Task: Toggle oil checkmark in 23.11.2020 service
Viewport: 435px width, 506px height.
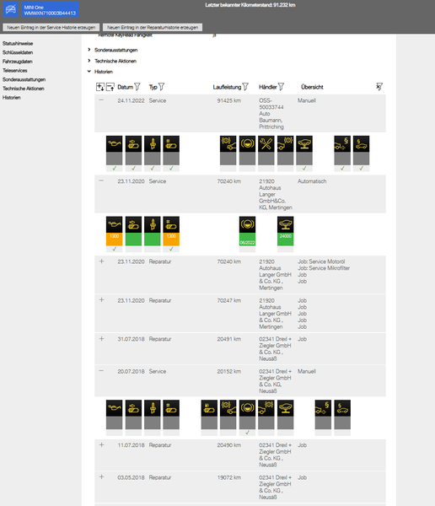Action: 115,249
